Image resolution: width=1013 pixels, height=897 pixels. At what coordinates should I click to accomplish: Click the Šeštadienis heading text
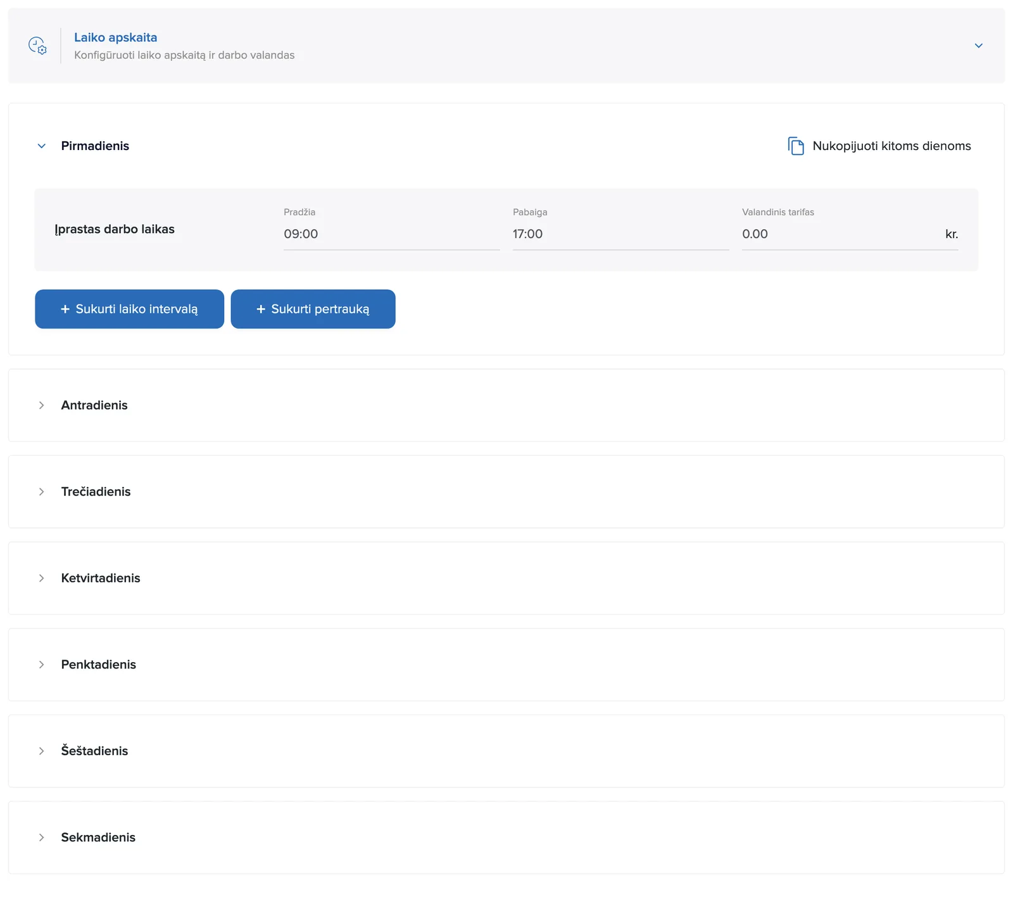[x=94, y=751]
